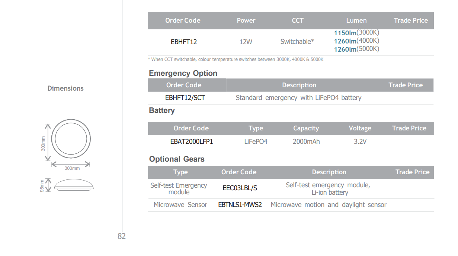Screen dimensions: 458x256
Task: Select the Emergency Option heading
Action: tap(183, 73)
